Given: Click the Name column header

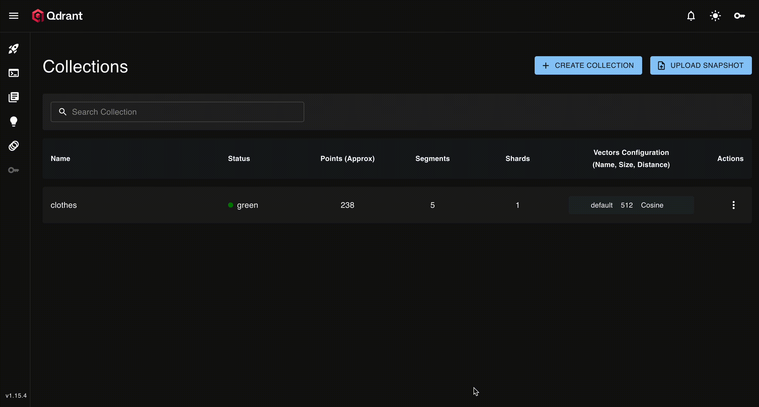Looking at the screenshot, I should click(60, 158).
